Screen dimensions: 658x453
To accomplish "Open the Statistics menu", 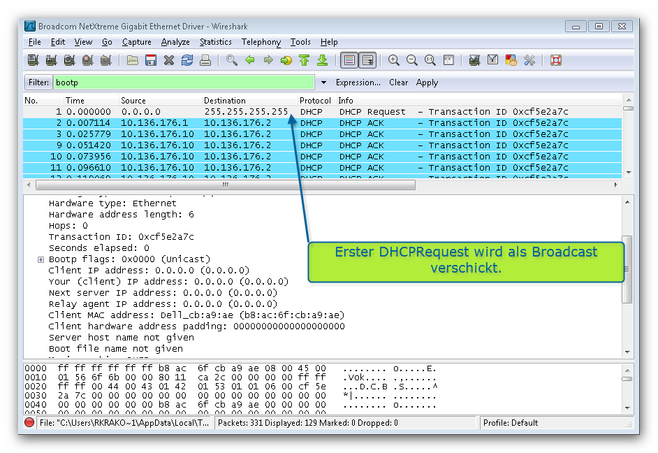I will [216, 42].
